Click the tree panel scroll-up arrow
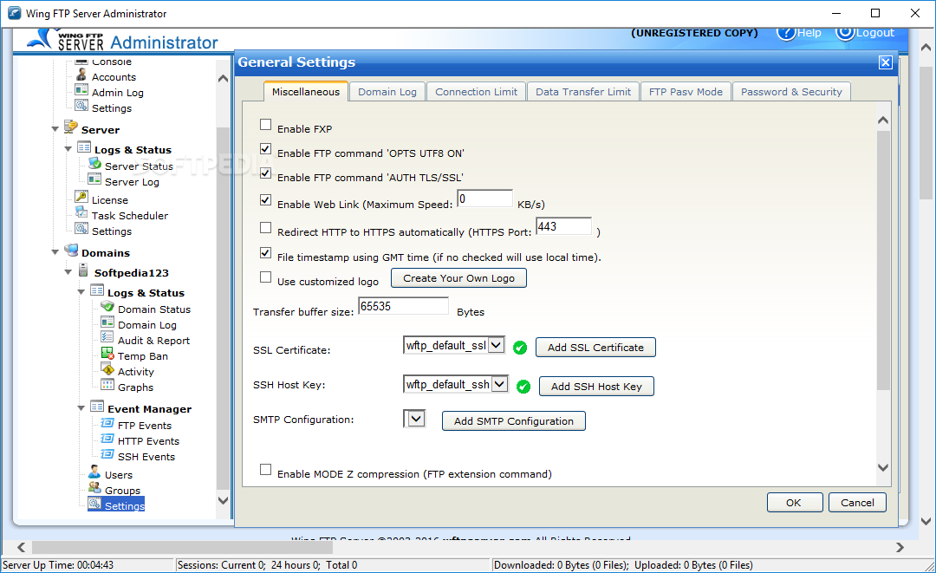Image resolution: width=936 pixels, height=573 pixels. [224, 78]
